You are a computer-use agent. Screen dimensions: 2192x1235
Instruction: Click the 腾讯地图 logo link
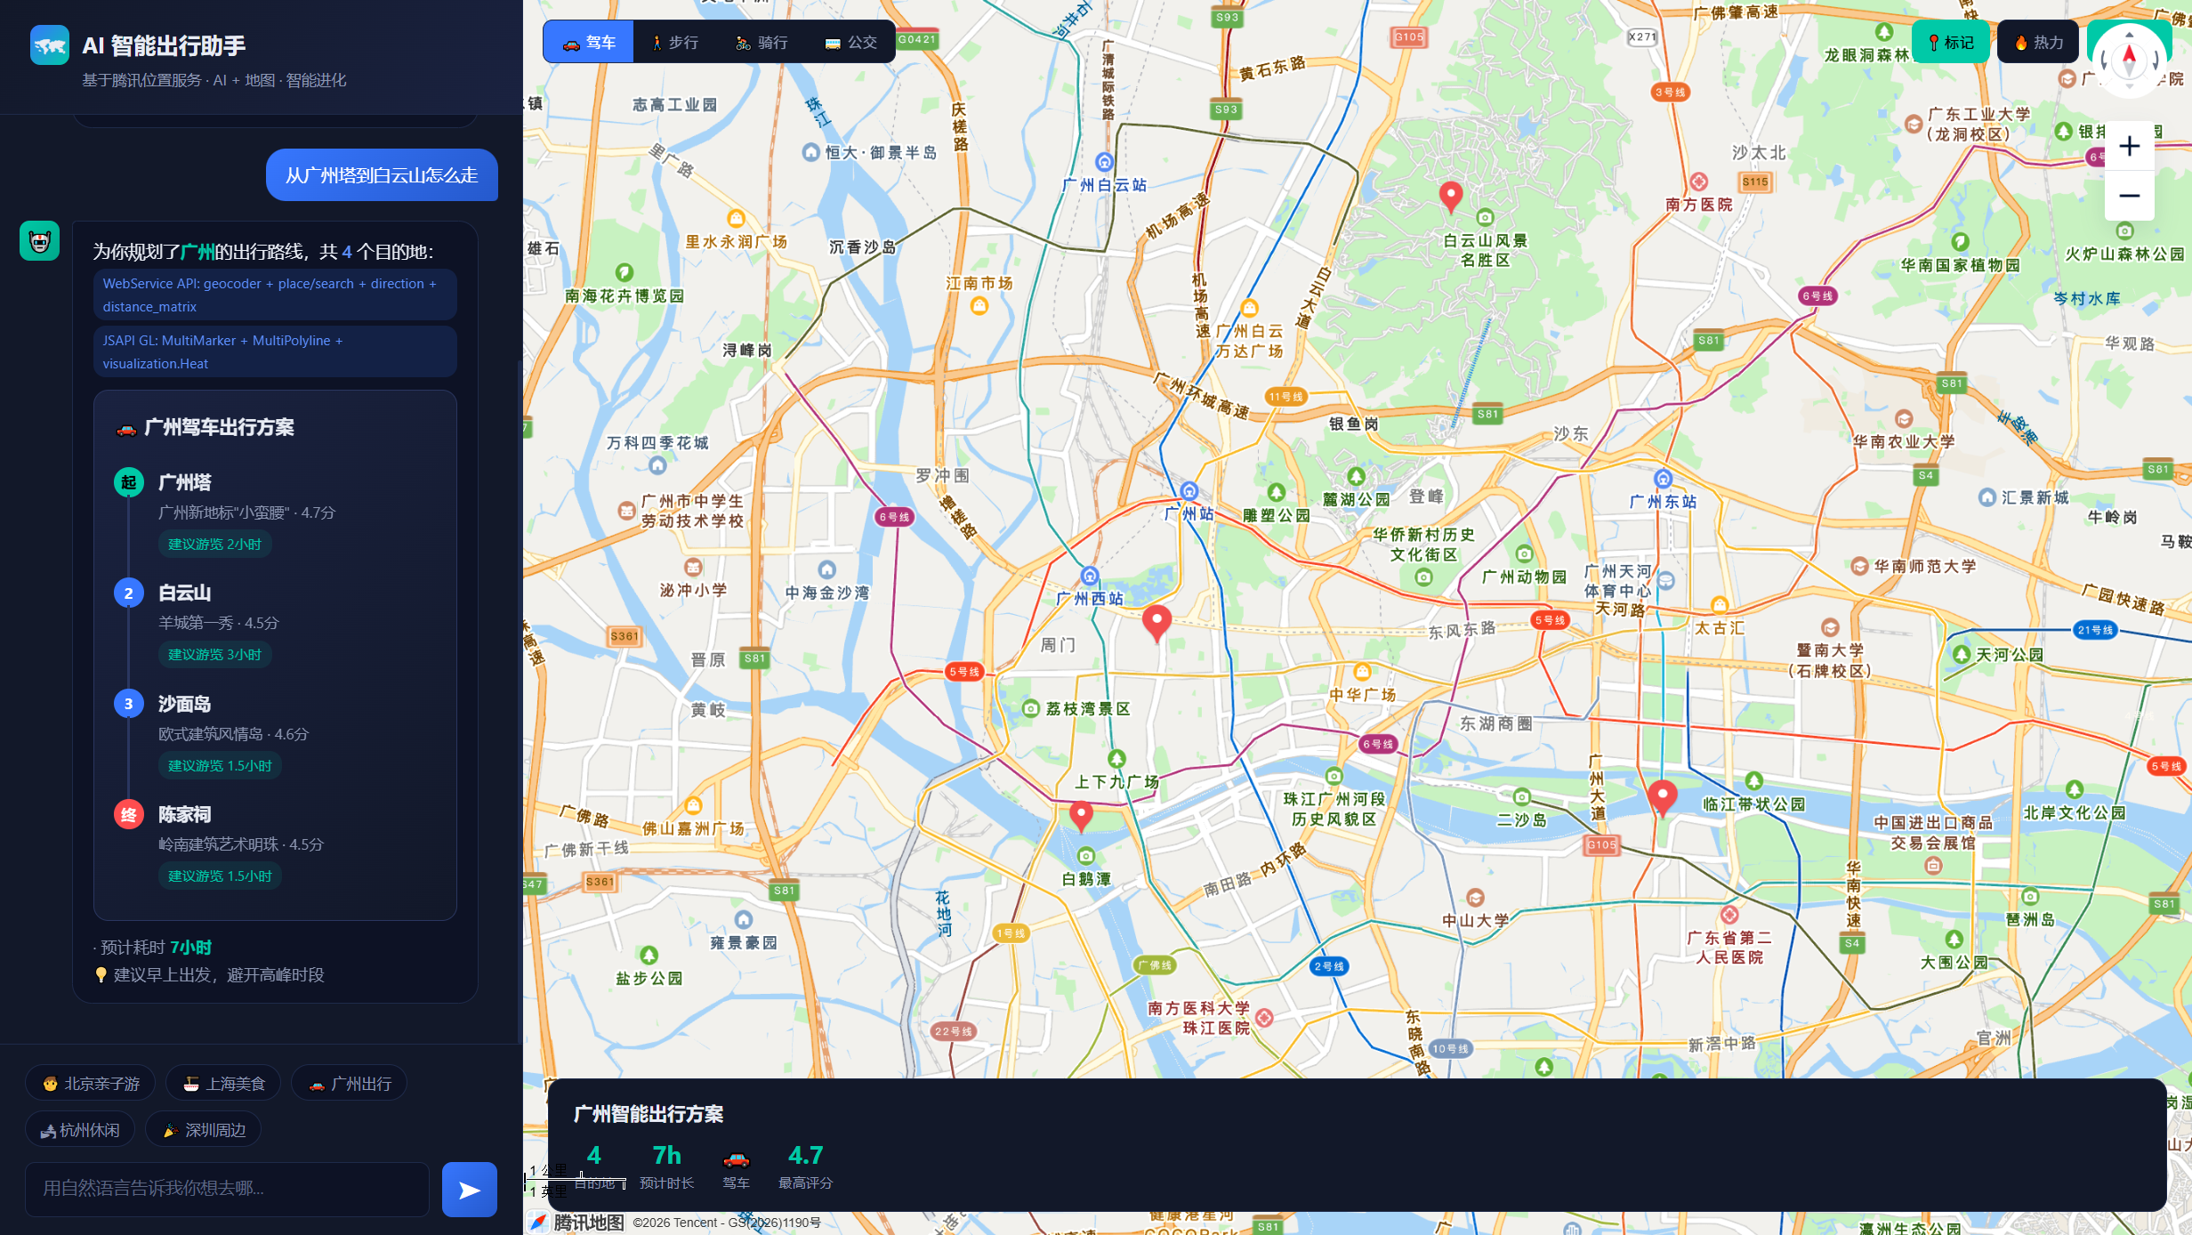click(577, 1223)
